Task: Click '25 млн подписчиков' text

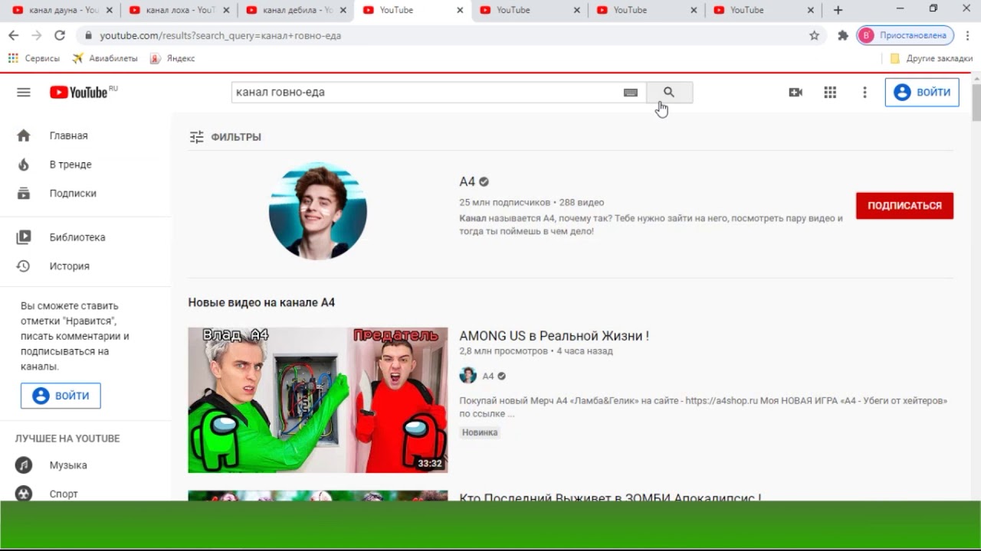Action: tap(504, 203)
